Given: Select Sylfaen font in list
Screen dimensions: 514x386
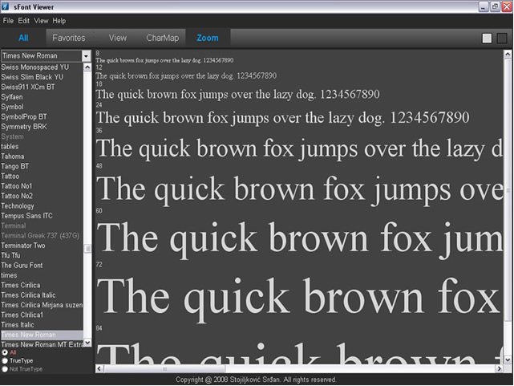Looking at the screenshot, I should (x=42, y=97).
